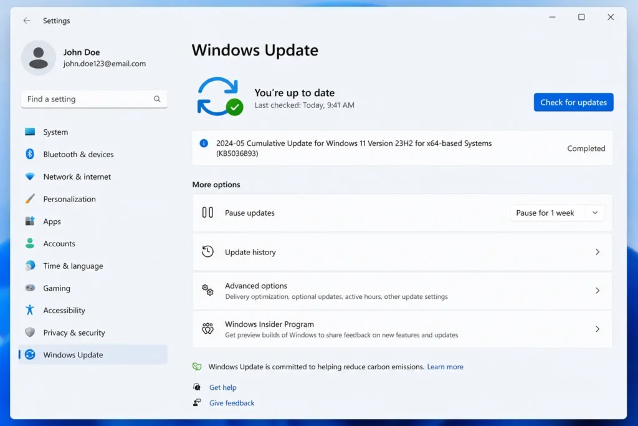This screenshot has height=426, width=638.
Task: Click the Privacy shield icon
Action: point(30,332)
